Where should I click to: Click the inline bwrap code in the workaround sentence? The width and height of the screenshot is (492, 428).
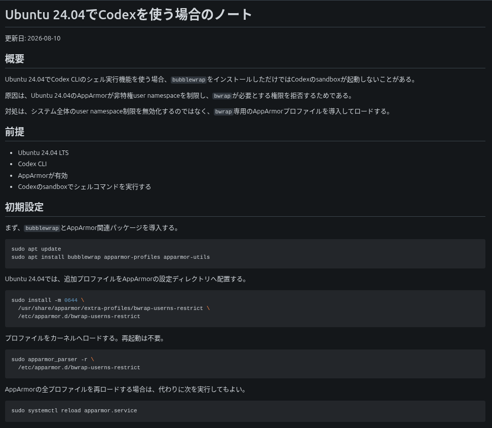coord(223,111)
